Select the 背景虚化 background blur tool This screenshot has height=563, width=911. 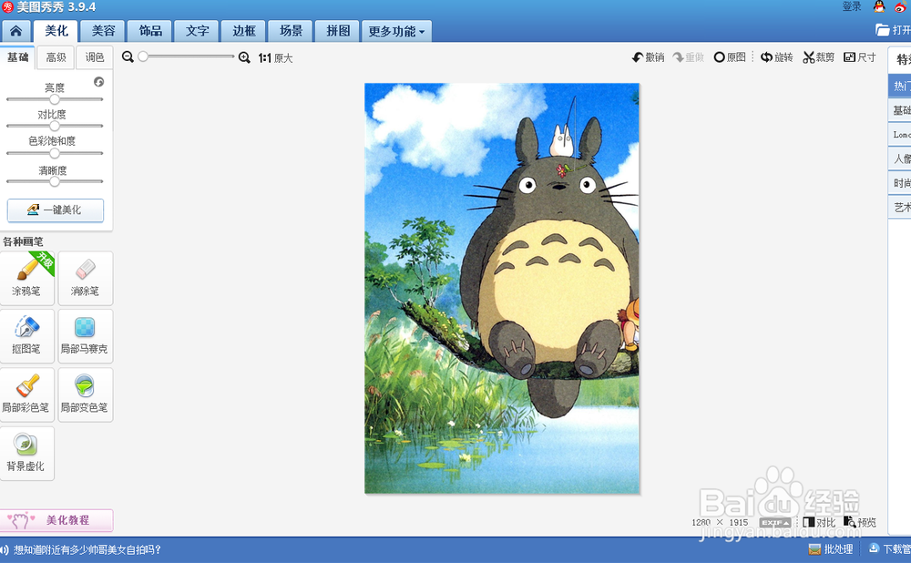coord(26,454)
